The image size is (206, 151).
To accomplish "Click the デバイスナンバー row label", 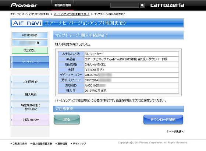I will tap(71, 75).
